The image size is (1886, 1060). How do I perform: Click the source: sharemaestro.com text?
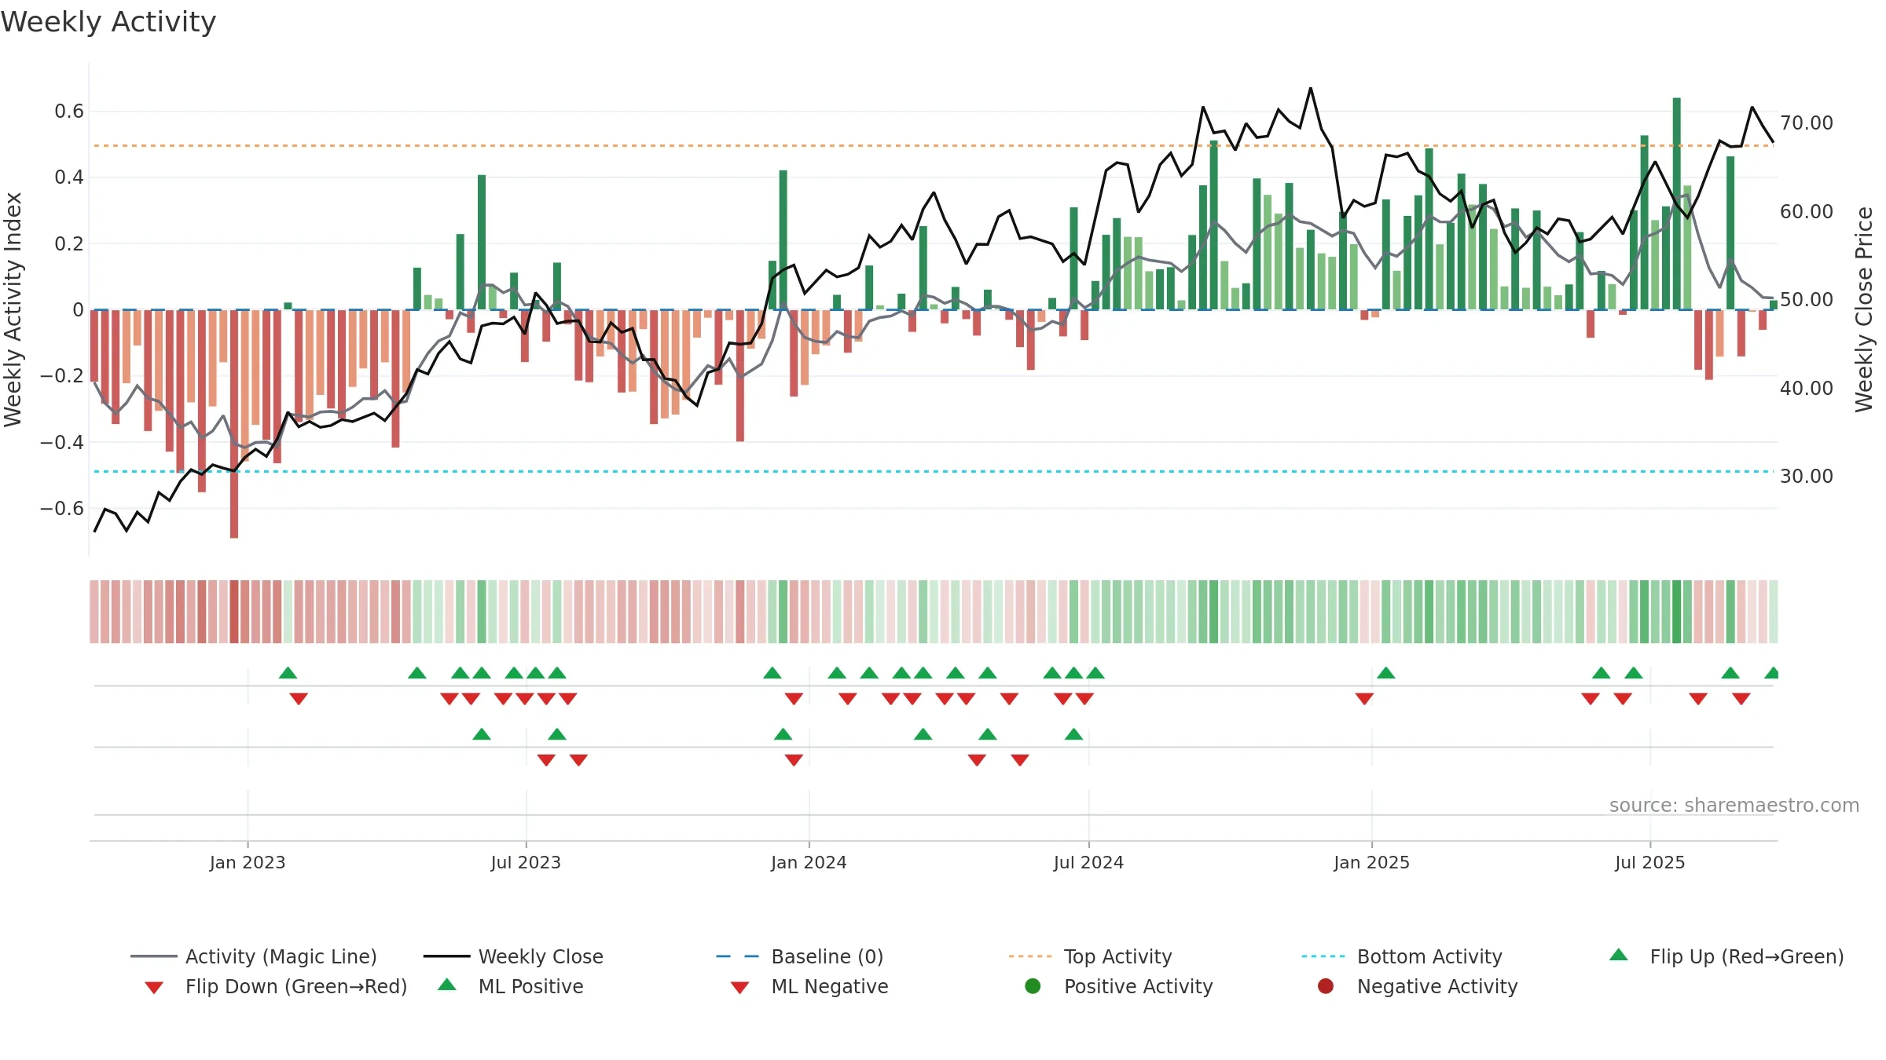point(1734,806)
